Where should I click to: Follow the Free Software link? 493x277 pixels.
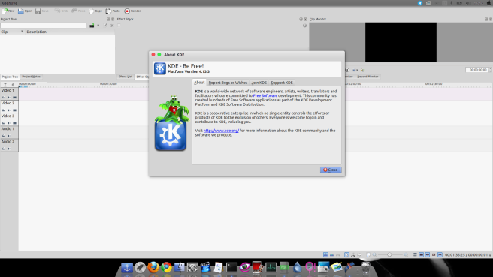(x=265, y=95)
